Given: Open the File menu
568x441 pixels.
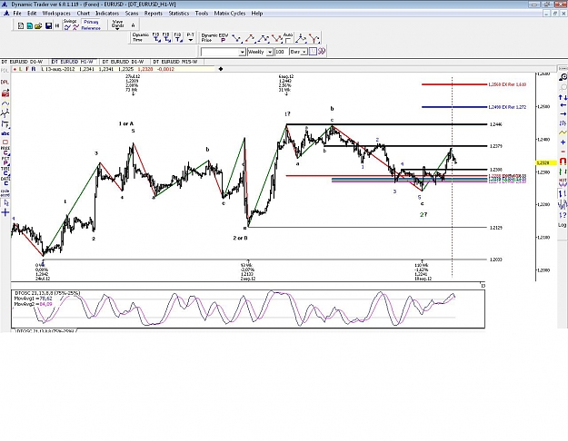Looking at the screenshot, I should coord(17,13).
